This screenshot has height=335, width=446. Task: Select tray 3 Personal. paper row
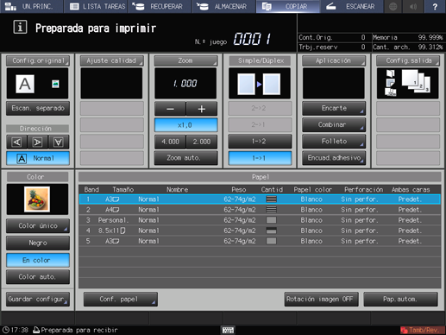coord(260,220)
